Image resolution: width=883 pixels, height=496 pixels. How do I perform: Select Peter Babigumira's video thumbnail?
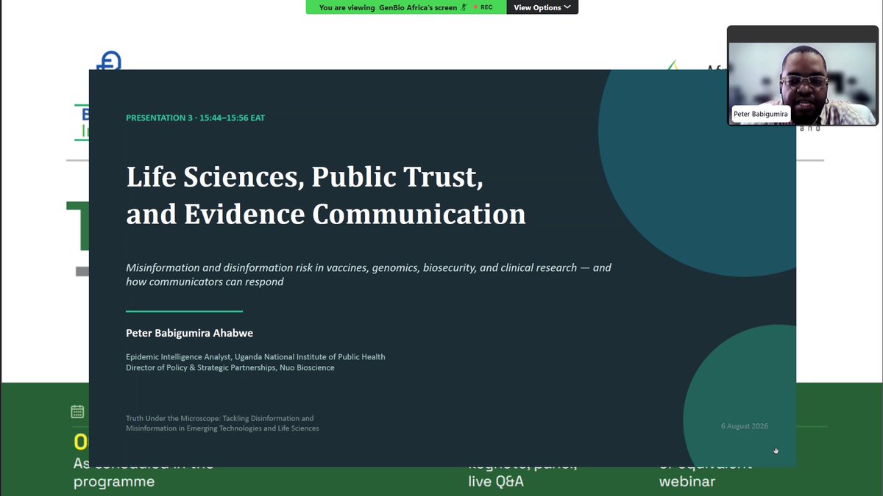(x=803, y=76)
